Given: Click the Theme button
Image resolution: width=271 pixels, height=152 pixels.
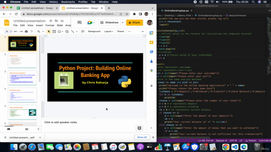Looking at the screenshot, I should 120,32.
